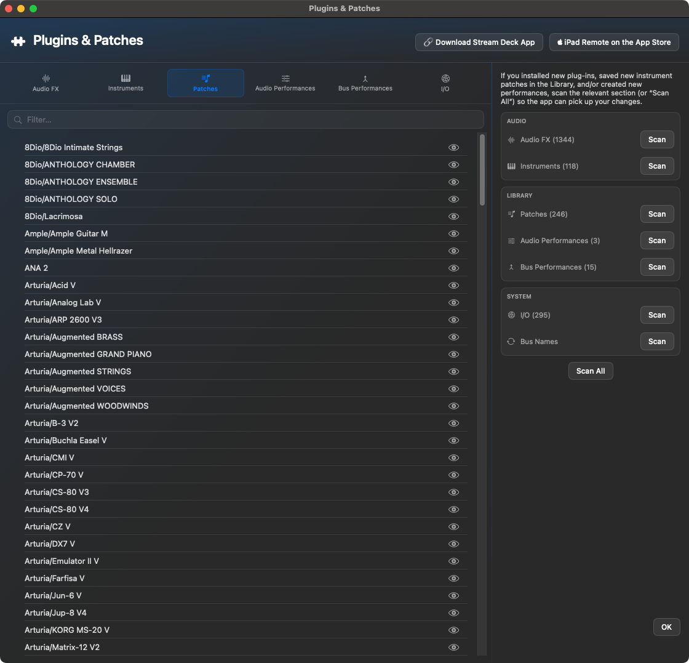Select Arturia/KORG MS-20 V row

tap(245, 630)
